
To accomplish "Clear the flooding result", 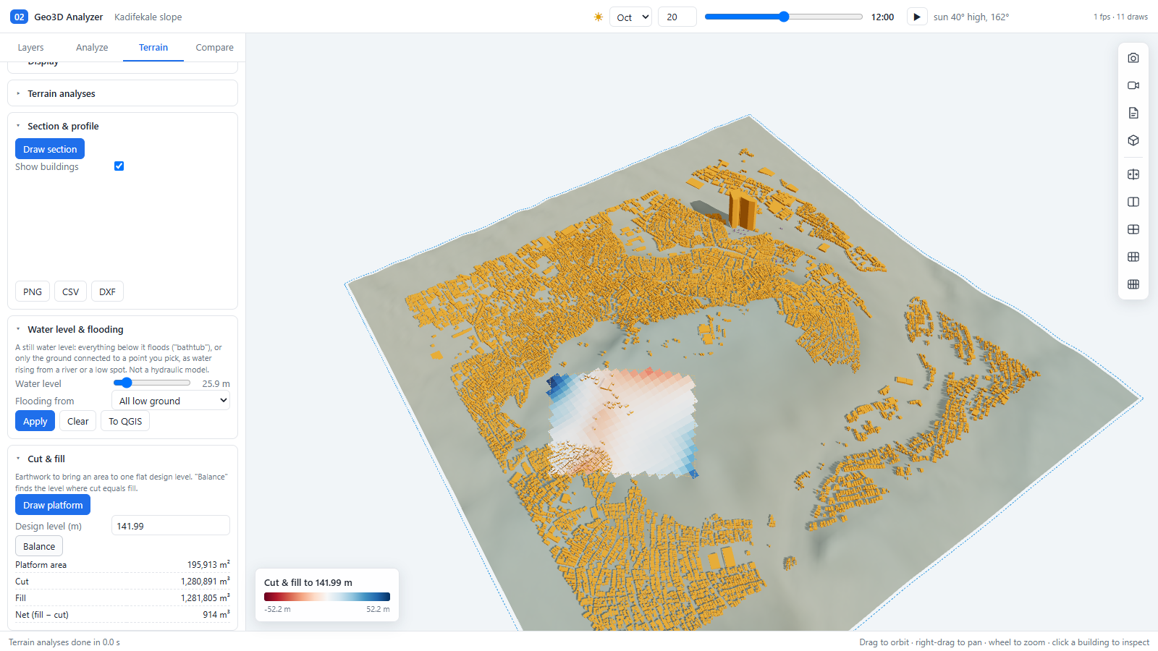I will pos(78,421).
